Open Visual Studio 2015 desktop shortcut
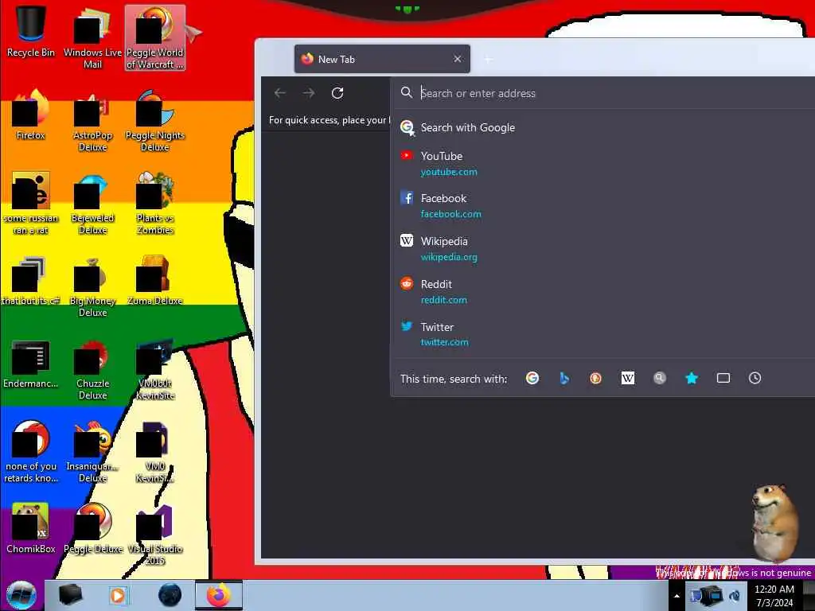 click(155, 535)
